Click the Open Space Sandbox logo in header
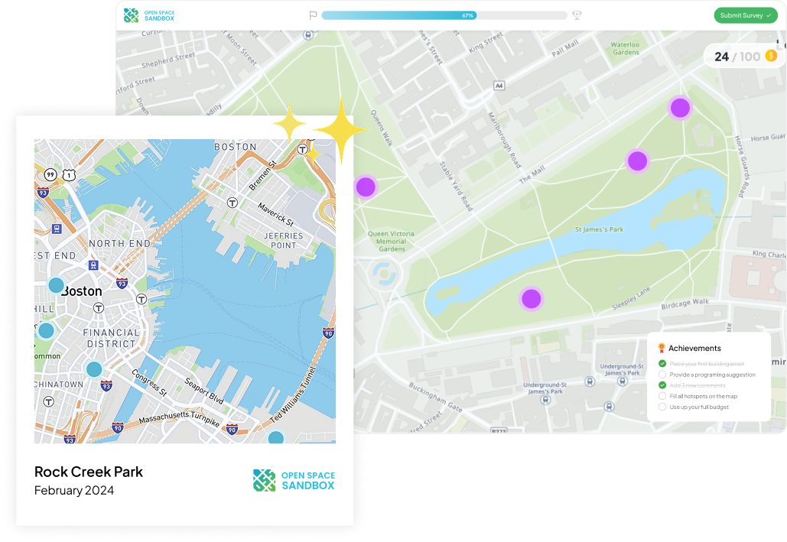 click(149, 15)
